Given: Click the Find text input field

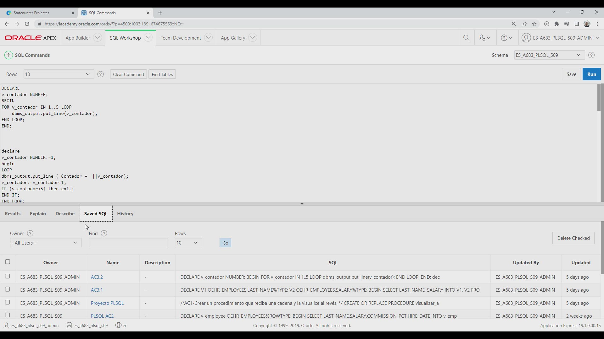Looking at the screenshot, I should [128, 243].
